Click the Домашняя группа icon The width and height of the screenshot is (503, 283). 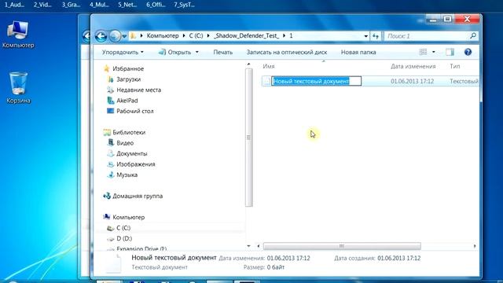pyautogui.click(x=107, y=196)
